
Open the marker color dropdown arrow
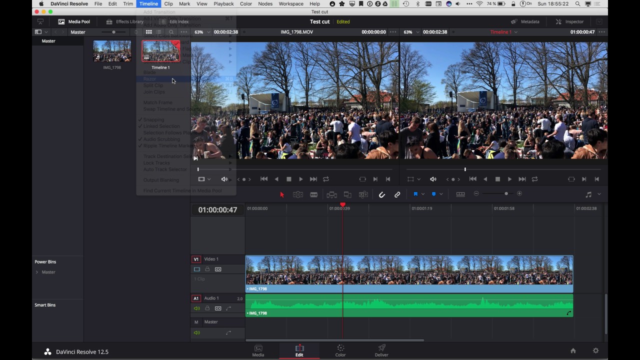click(441, 194)
